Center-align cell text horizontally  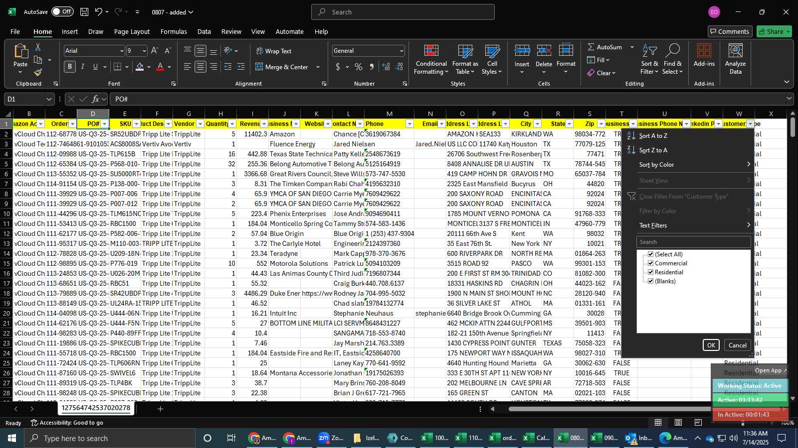200,67
